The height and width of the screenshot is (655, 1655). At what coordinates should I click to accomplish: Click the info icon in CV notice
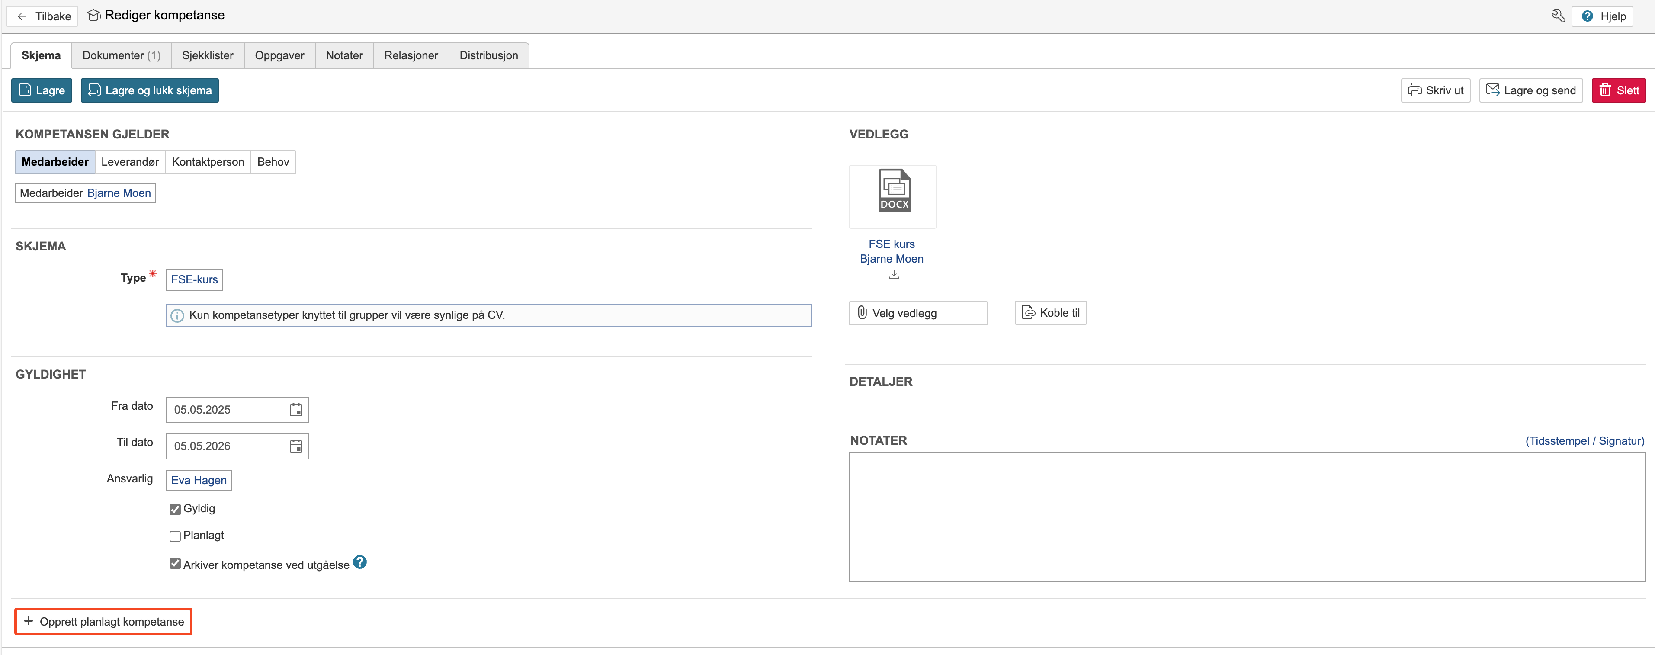[x=177, y=316]
